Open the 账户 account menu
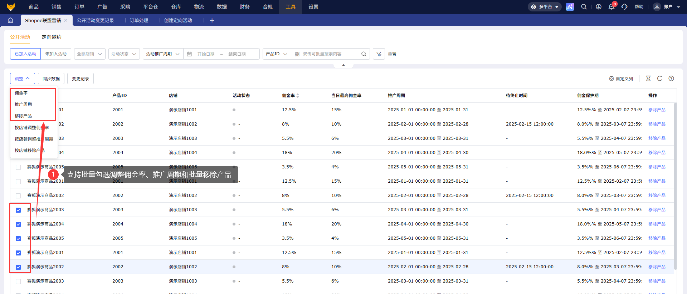687x294 pixels. (x=667, y=7)
